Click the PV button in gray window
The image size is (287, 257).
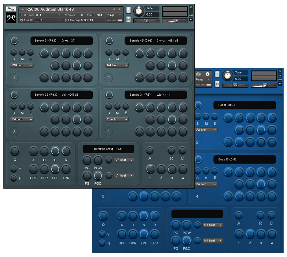point(191,19)
